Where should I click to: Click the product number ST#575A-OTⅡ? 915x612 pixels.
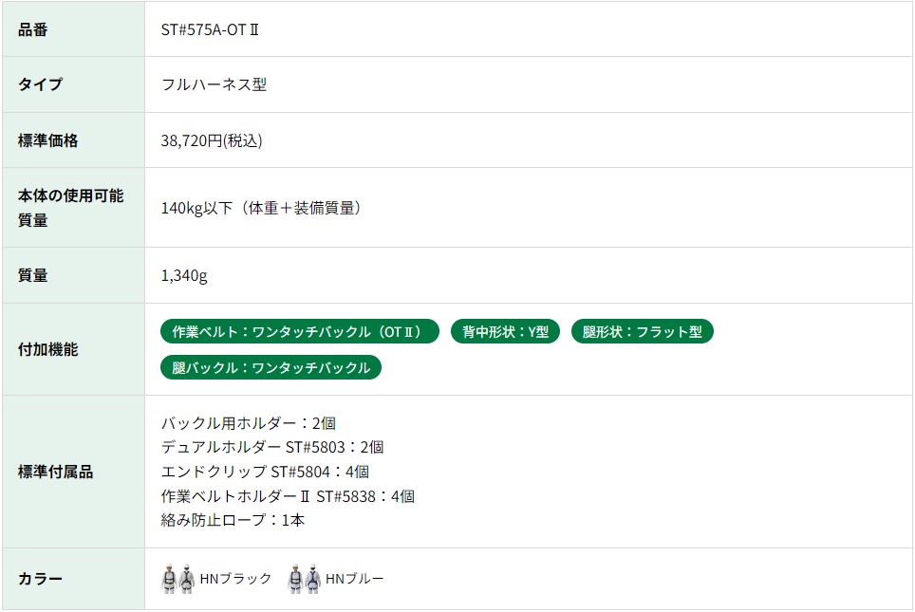(x=210, y=29)
